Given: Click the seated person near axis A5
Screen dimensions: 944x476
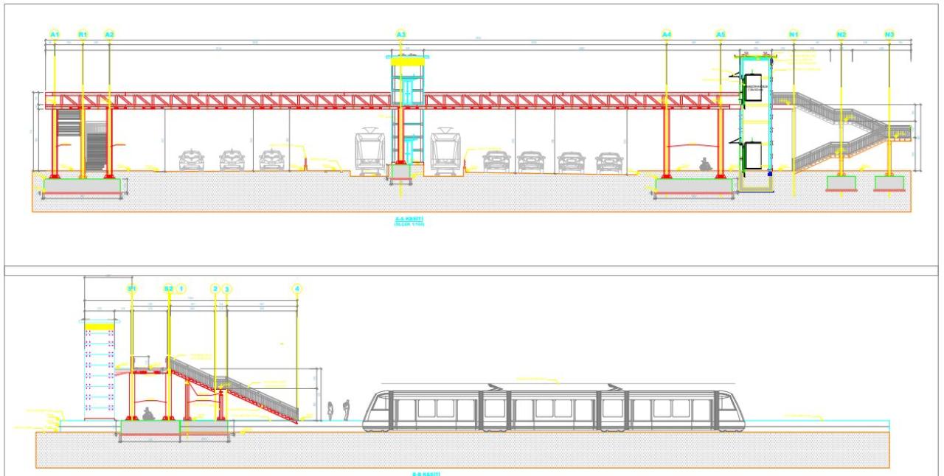Looking at the screenshot, I should 704,166.
